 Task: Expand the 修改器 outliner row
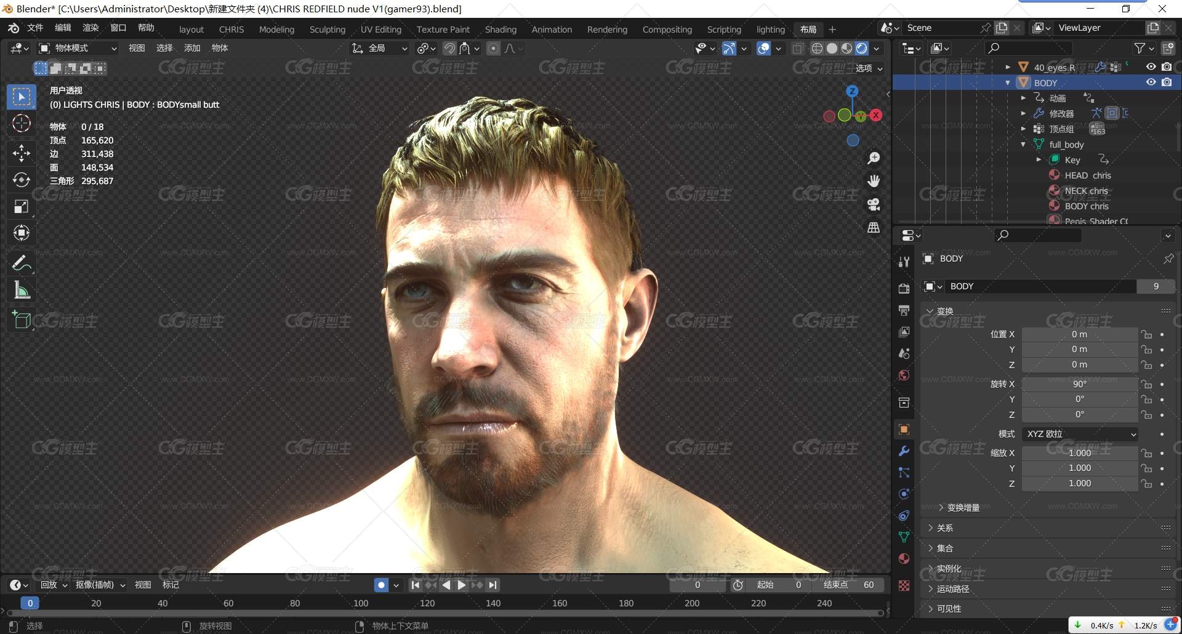(1023, 113)
